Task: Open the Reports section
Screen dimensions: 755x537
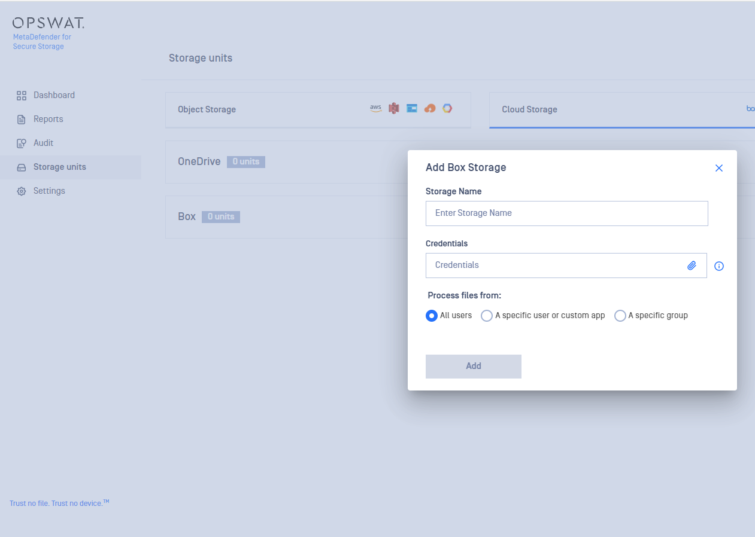Action: (48, 119)
